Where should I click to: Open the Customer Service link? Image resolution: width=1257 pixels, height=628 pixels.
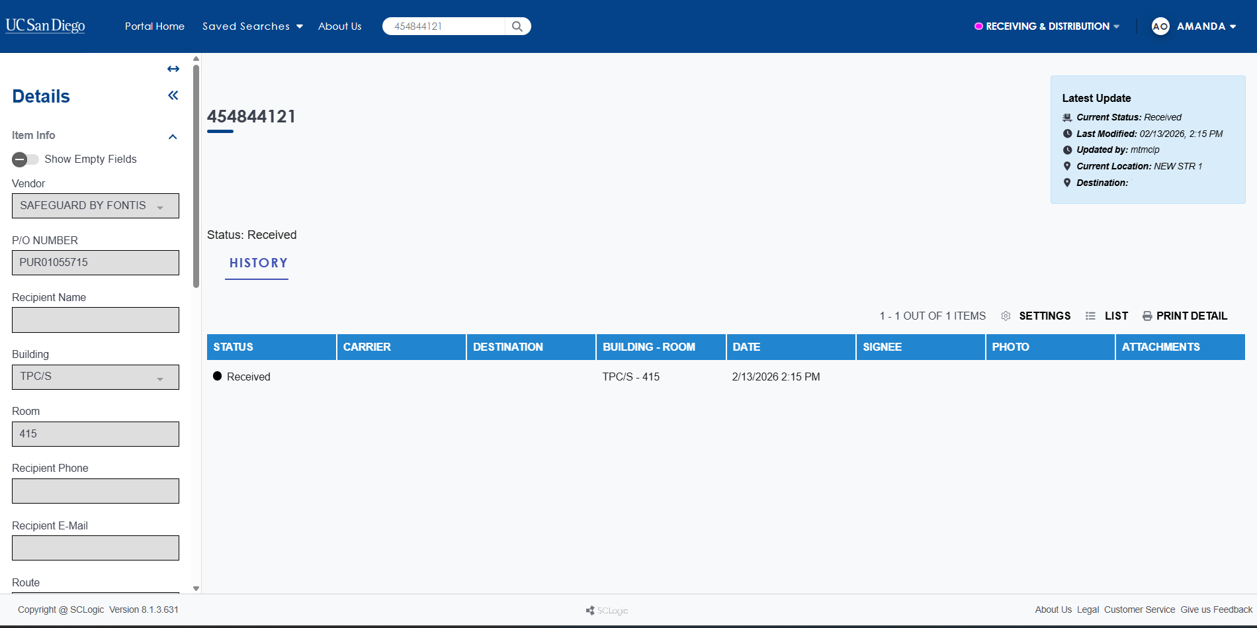(x=1139, y=609)
